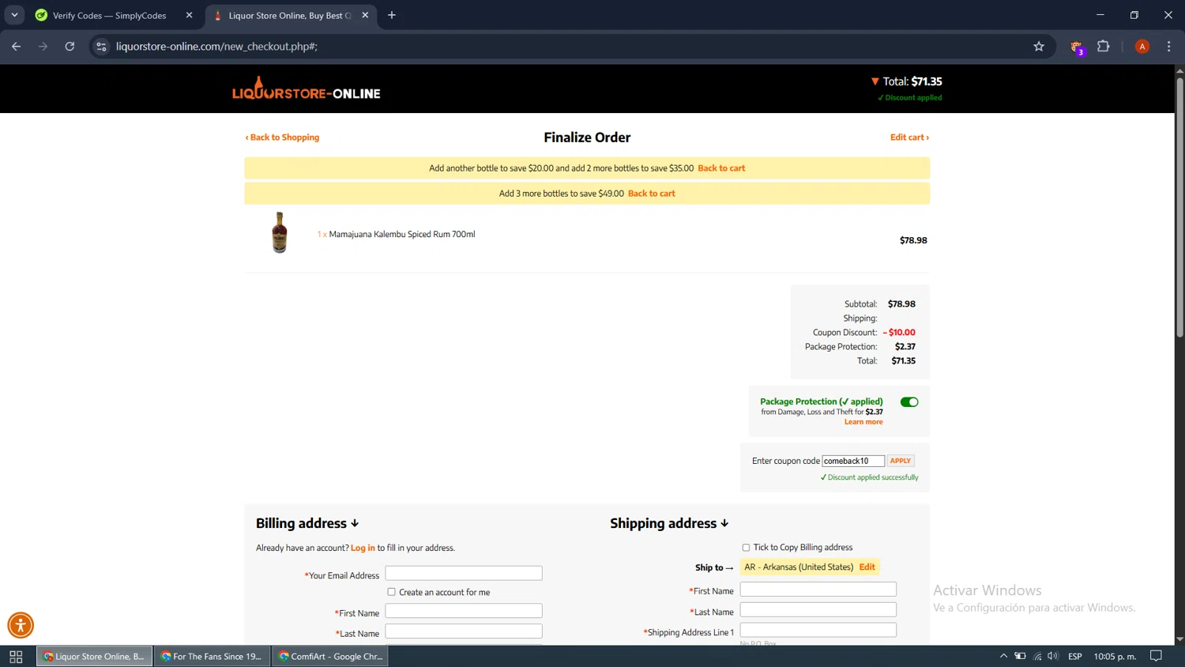Bookmark this page with the star icon

1039,47
